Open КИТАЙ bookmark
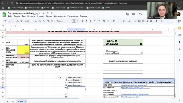Image resolution: width=183 pixels, height=103 pixels. 45,8
